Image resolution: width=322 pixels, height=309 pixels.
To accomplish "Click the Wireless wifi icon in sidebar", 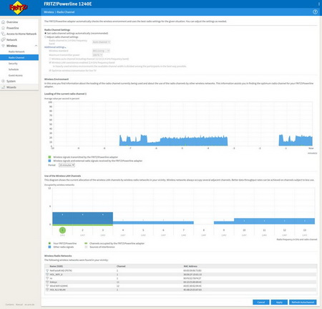I will (x=3, y=46).
